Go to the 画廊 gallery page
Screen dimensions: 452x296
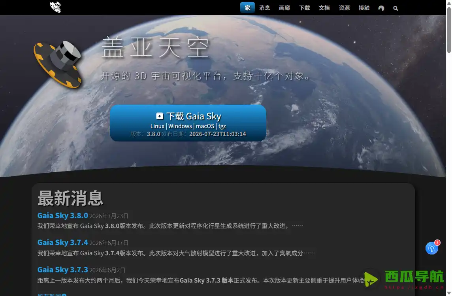[284, 8]
